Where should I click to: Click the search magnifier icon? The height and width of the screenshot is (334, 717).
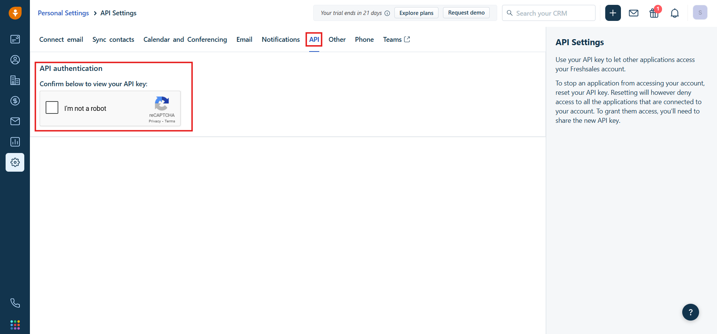[510, 13]
